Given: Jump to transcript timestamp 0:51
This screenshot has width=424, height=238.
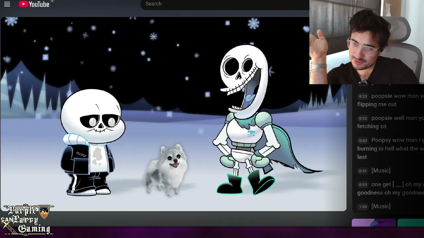Looking at the screenshot, I should 363,171.
